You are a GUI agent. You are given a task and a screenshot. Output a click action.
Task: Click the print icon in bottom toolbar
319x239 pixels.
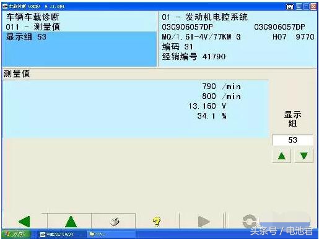[115, 222]
